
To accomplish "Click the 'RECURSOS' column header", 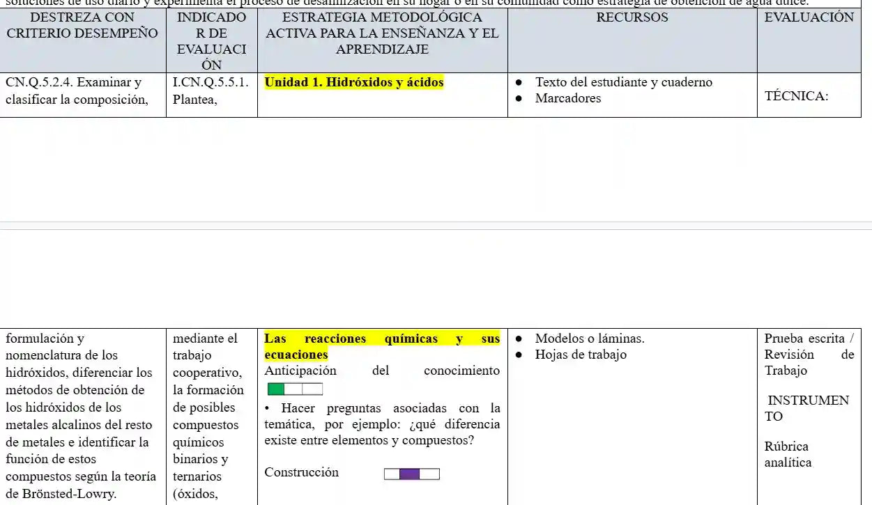I will pos(632,17).
